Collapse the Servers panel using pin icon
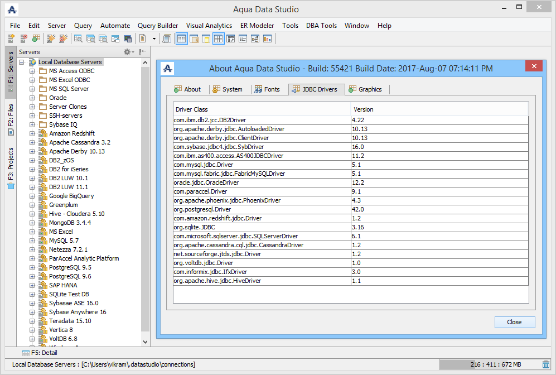The height and width of the screenshot is (375, 556). pyautogui.click(x=143, y=52)
